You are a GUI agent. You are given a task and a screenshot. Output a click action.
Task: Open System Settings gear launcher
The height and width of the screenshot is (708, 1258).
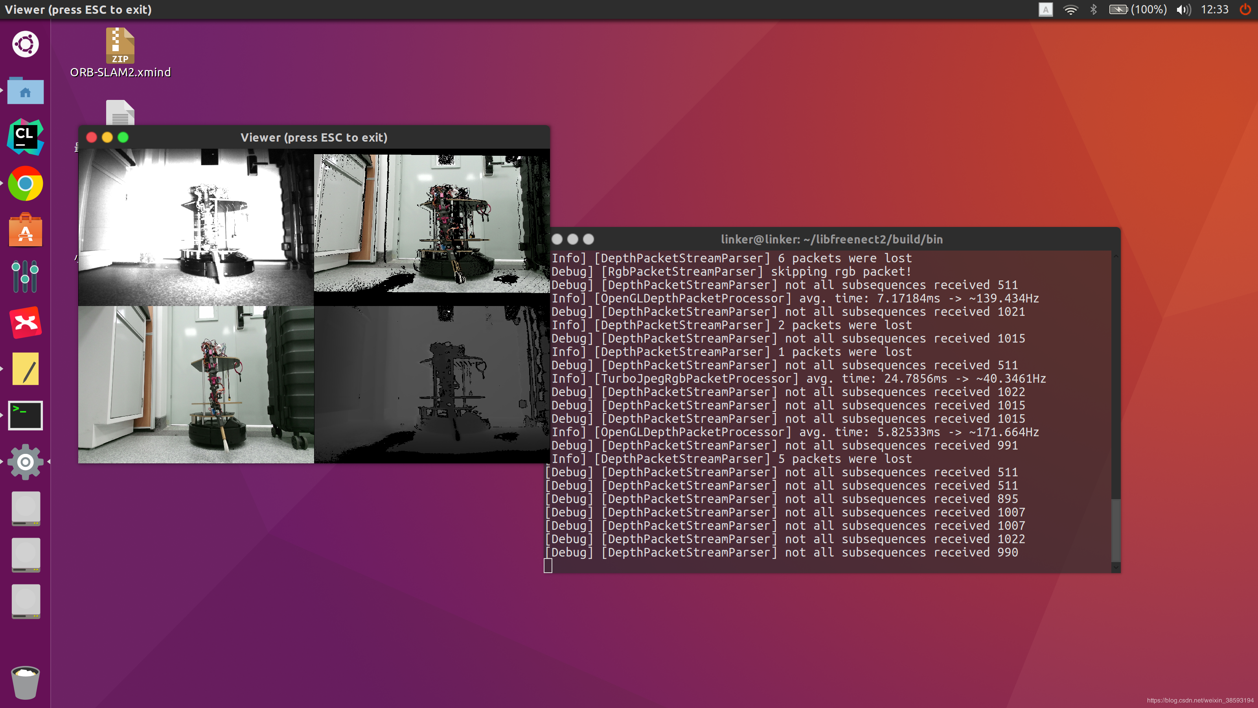point(26,462)
